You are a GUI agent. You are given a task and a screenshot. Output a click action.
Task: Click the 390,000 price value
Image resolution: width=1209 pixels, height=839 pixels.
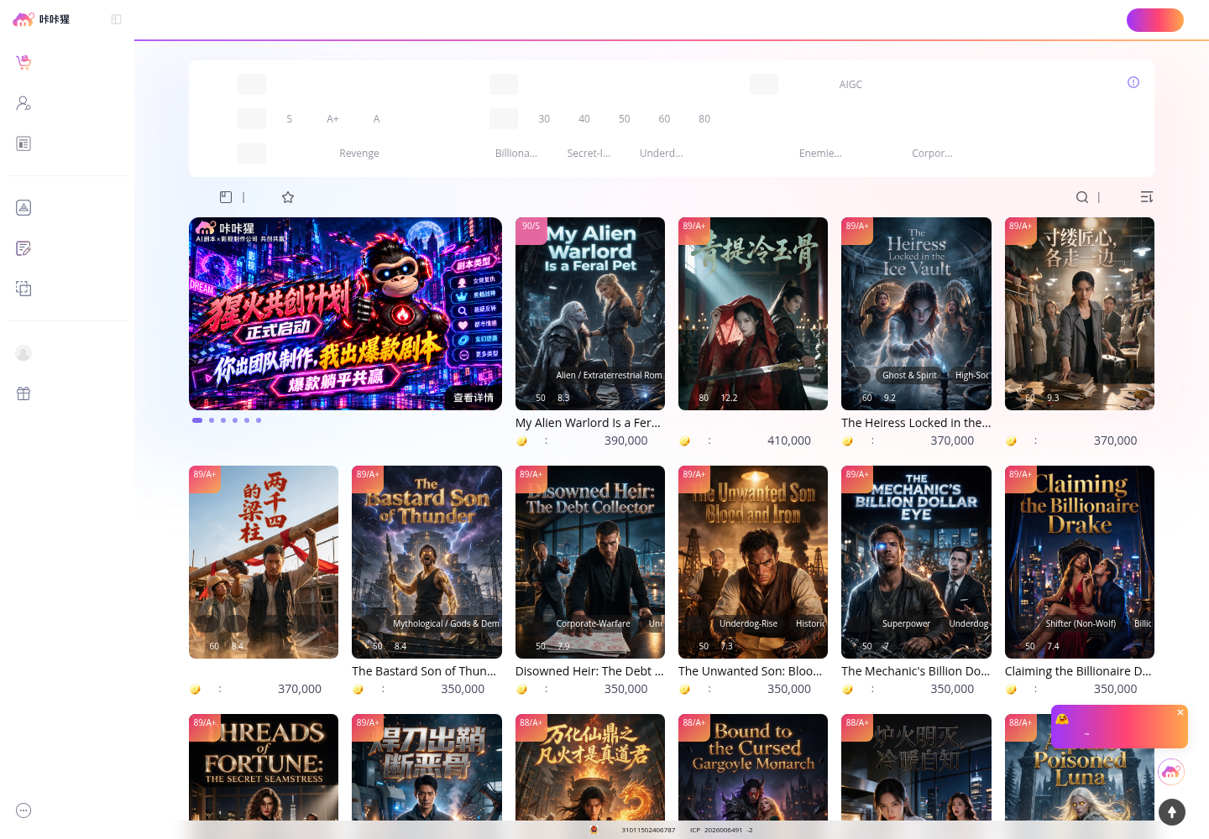point(626,440)
